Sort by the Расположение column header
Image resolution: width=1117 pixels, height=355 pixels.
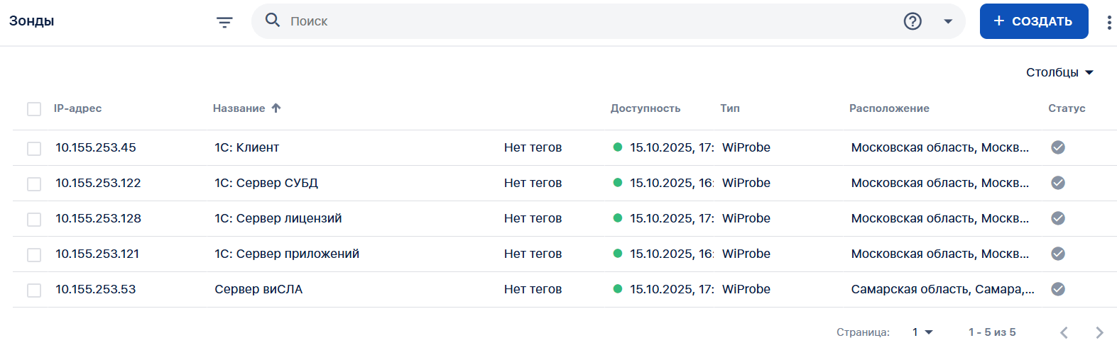pos(889,108)
